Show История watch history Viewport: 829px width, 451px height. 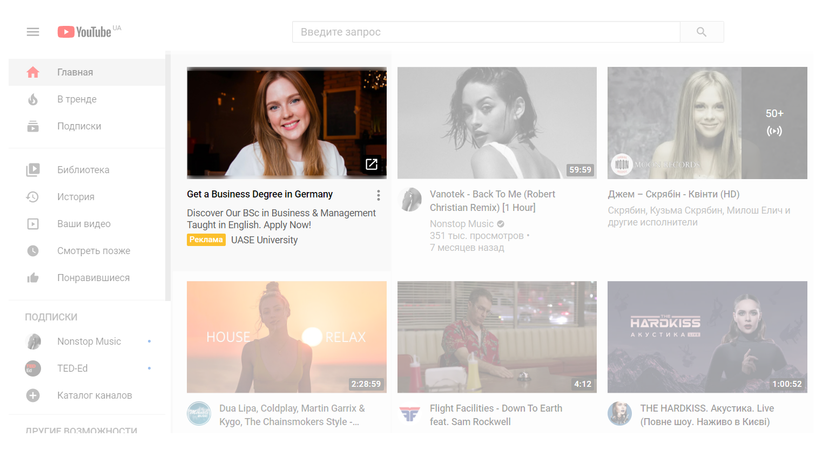click(x=76, y=197)
